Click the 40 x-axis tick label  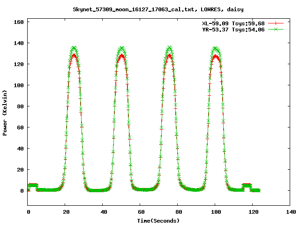point(104,212)
